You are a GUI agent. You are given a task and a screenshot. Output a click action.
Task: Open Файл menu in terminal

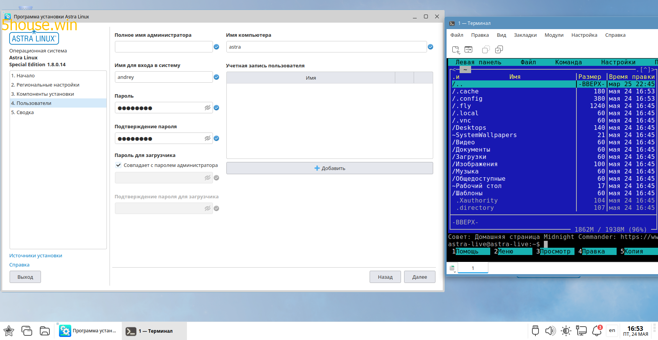(457, 35)
